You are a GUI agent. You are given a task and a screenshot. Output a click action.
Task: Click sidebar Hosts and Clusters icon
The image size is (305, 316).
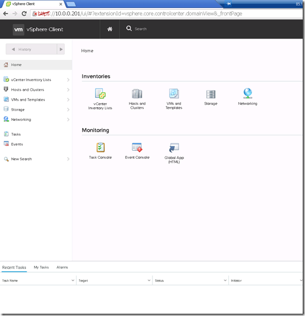[x=6, y=89]
